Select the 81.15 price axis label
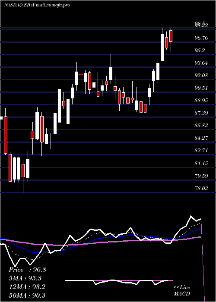216x302 pixels. [x=201, y=164]
